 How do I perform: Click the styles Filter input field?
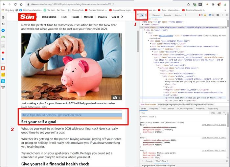(x=174, y=113)
